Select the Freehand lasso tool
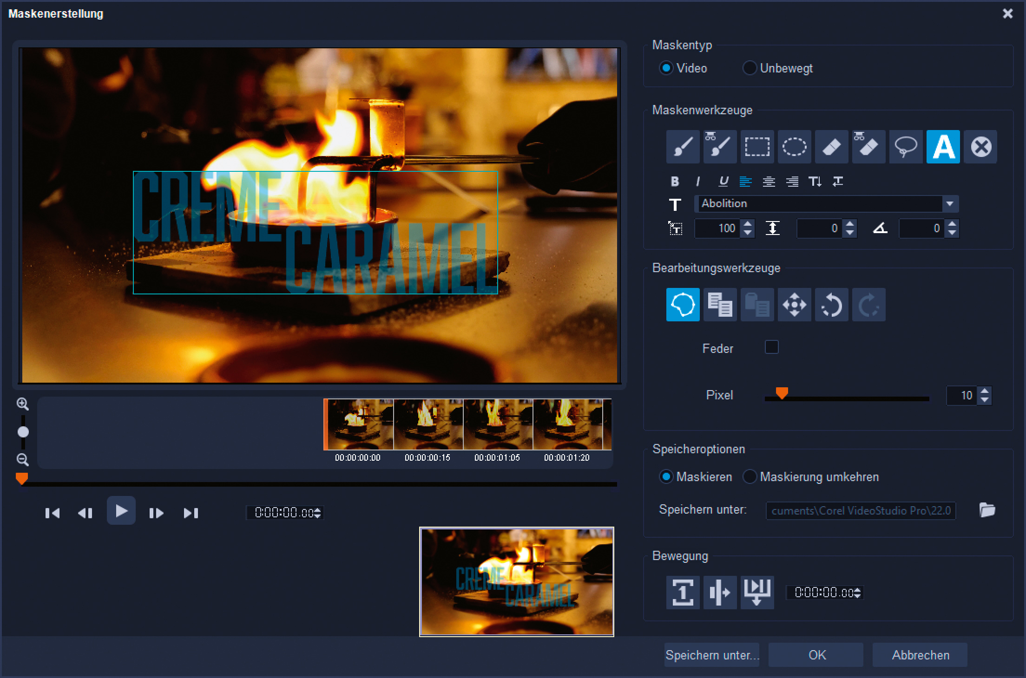The image size is (1026, 678). tap(906, 147)
